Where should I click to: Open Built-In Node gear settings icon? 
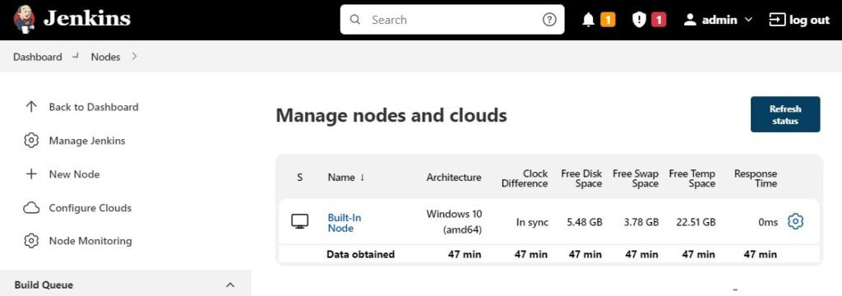pyautogui.click(x=795, y=221)
